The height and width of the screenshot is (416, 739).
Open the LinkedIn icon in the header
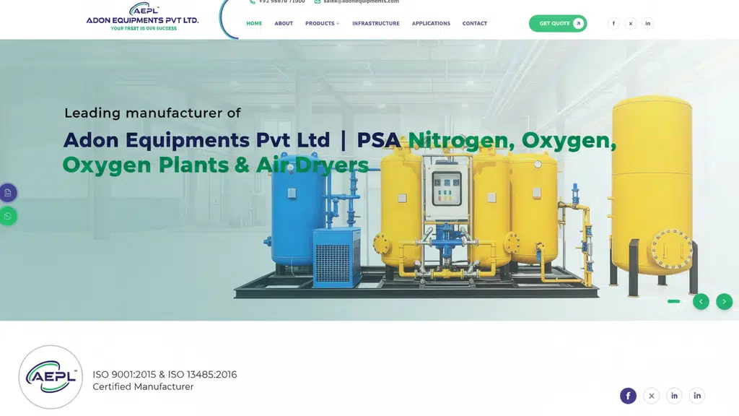click(647, 24)
